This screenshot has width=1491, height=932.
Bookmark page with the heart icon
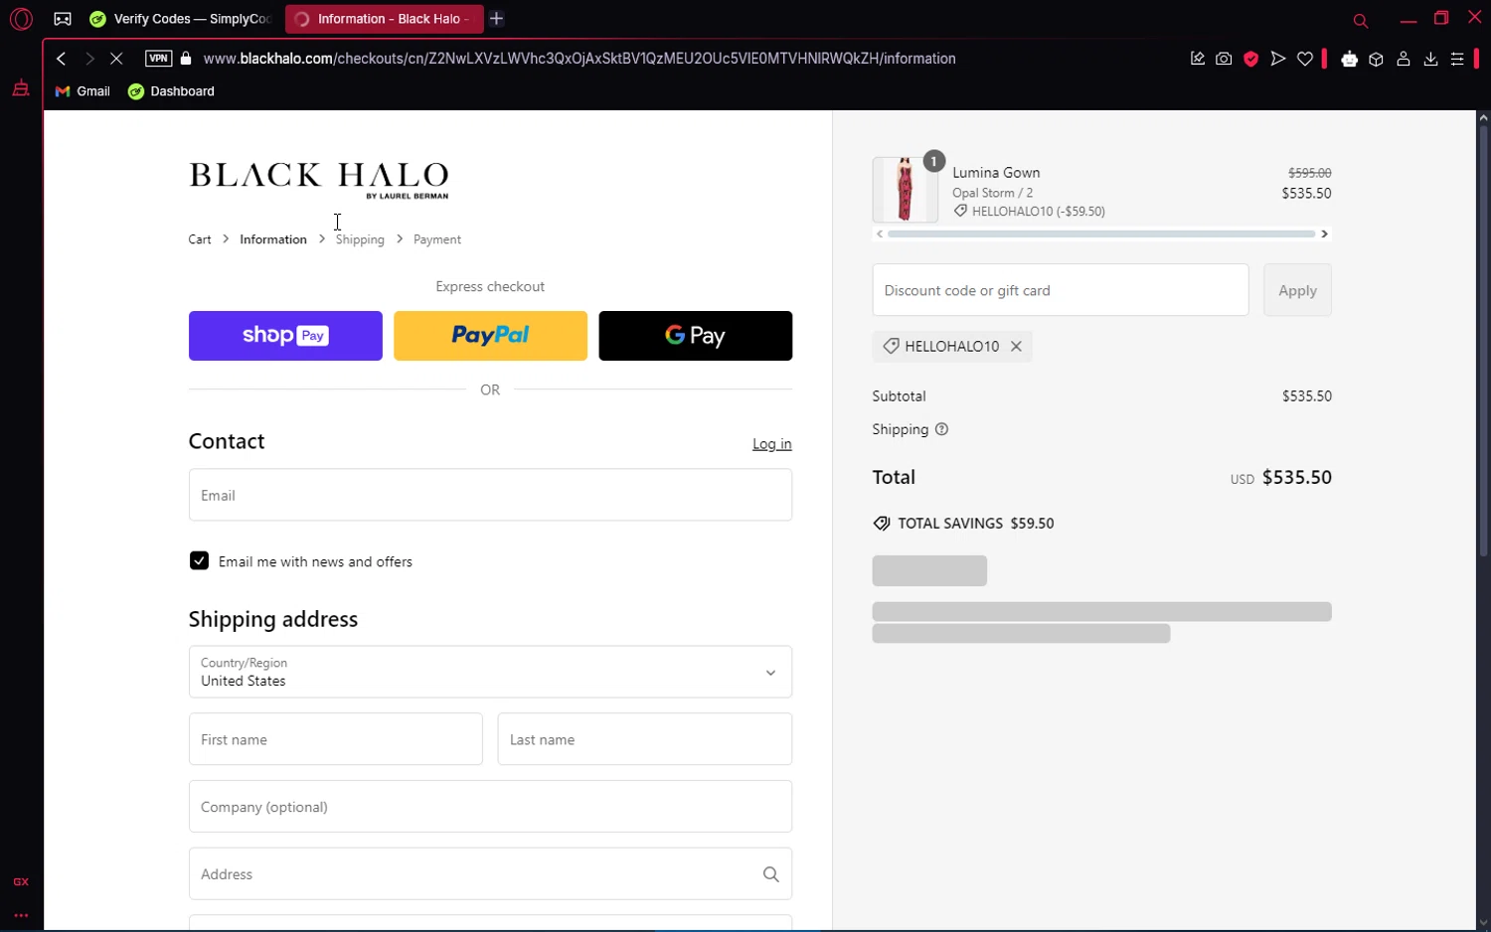1305,59
